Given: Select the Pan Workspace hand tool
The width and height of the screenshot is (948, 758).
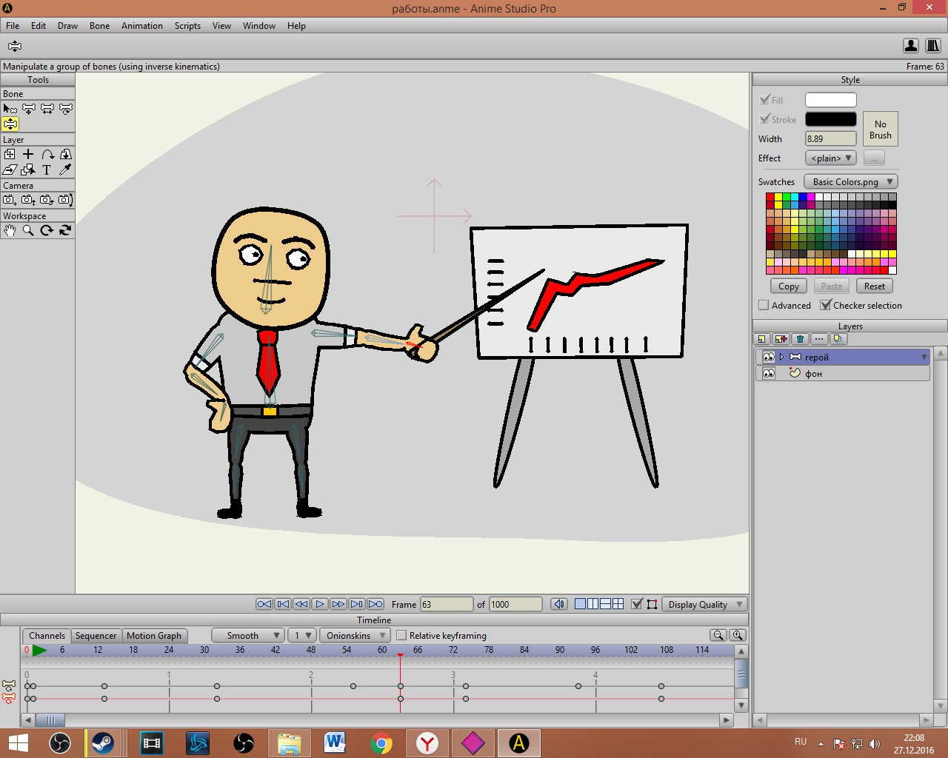Looking at the screenshot, I should [10, 230].
